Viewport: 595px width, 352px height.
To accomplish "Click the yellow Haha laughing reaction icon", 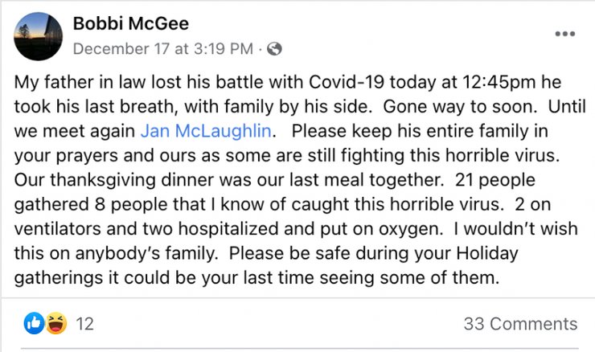I will pyautogui.click(x=56, y=323).
